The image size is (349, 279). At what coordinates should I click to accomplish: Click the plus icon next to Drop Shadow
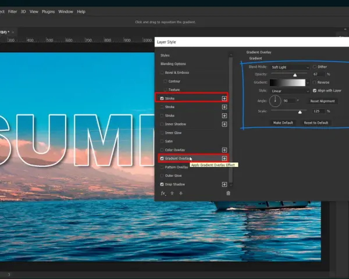pos(224,184)
